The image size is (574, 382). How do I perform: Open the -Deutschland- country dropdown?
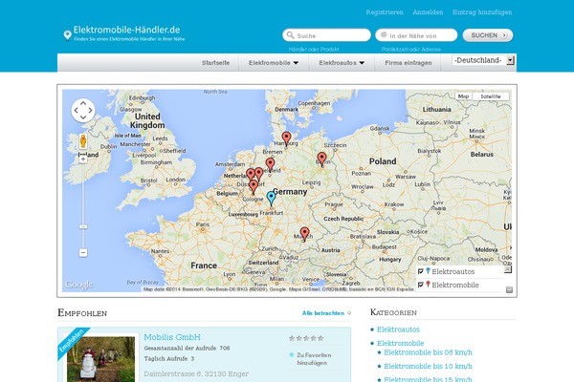483,60
